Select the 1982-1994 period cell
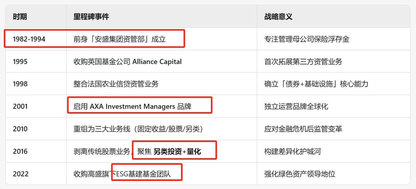416x189 pixels. (x=29, y=39)
